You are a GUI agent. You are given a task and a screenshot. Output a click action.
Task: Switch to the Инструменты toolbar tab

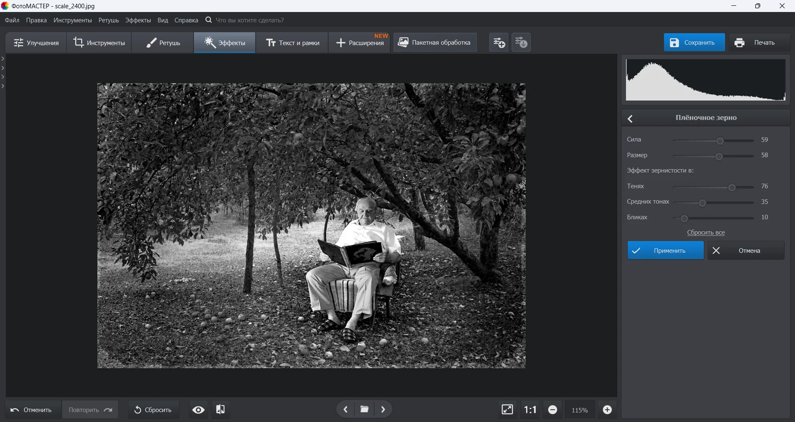pyautogui.click(x=99, y=43)
